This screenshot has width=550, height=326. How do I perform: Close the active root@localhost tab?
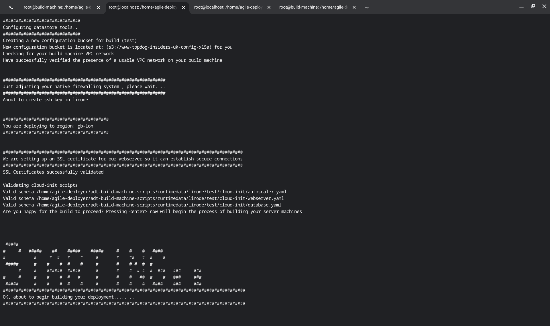[184, 8]
